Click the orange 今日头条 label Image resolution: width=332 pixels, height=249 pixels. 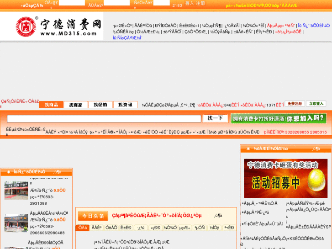(x=93, y=216)
